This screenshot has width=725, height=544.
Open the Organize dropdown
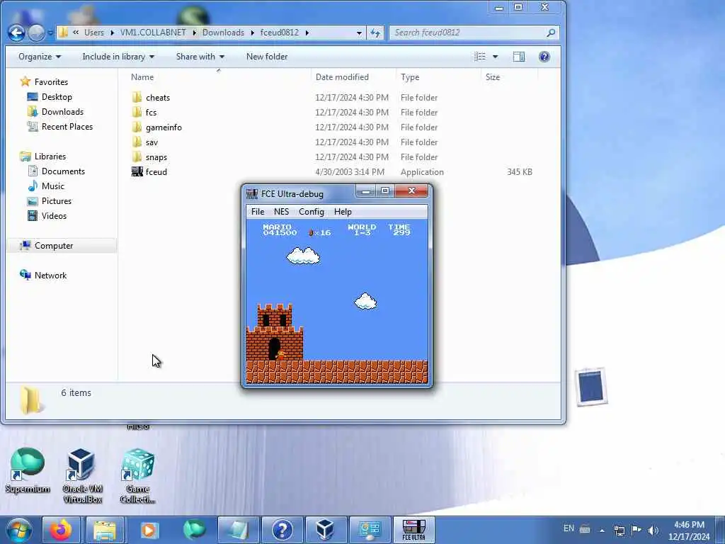coord(40,57)
